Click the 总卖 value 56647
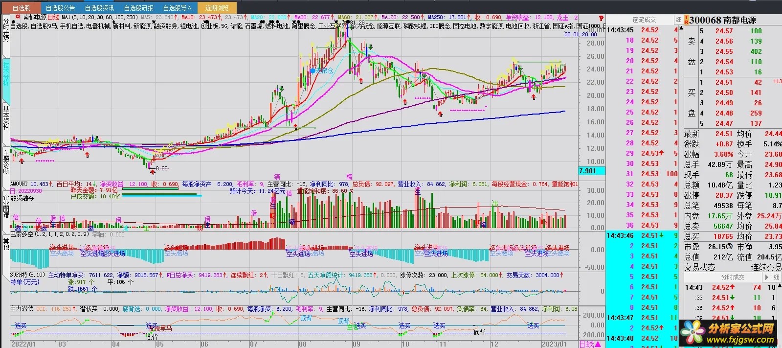This screenshot has width=782, height=348. tap(723, 226)
